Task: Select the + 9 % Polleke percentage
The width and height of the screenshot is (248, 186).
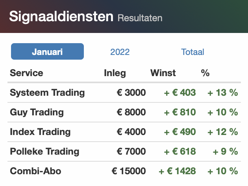Action: tap(226, 151)
